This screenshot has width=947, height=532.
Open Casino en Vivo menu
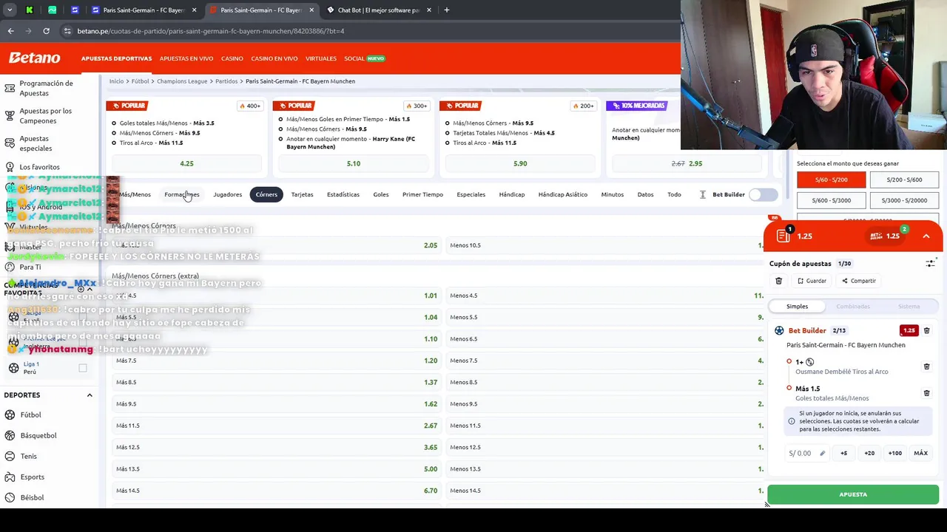tap(274, 58)
